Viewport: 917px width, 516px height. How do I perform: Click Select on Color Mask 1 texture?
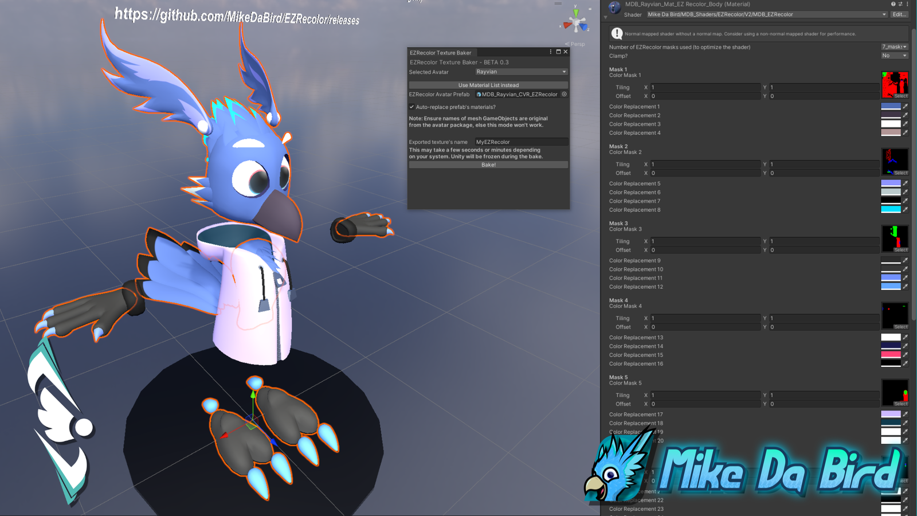tap(901, 96)
